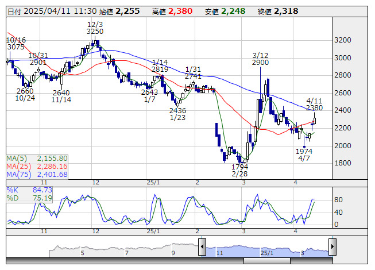
Task: Click the right range handle arrow
Action: 333,246
